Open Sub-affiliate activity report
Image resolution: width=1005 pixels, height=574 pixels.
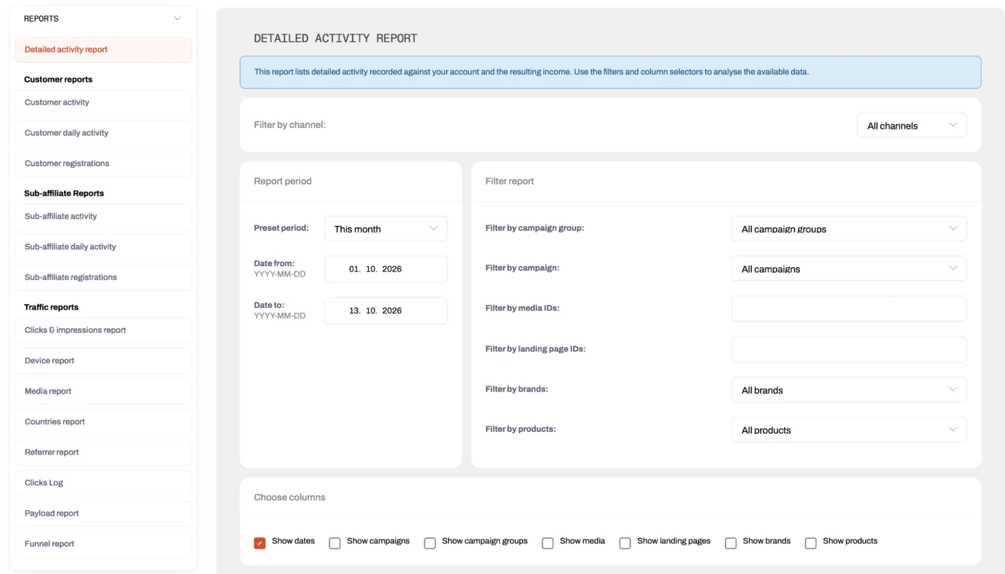pos(103,216)
